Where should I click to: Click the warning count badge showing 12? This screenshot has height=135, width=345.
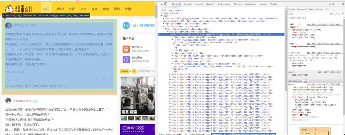tap(331, 4)
